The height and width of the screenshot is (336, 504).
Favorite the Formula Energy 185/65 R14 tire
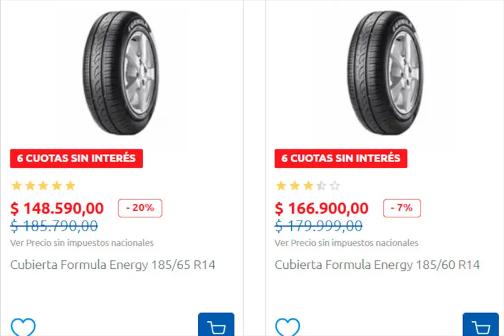23,327
